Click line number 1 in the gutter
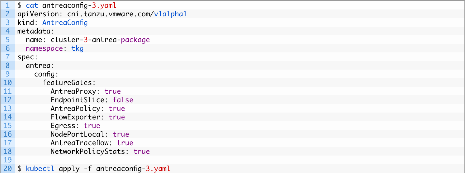This screenshot has height=173, width=465. tap(7, 5)
